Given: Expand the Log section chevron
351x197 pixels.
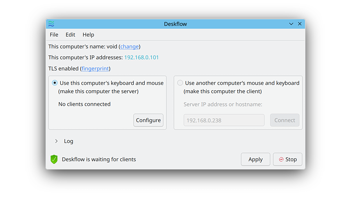Looking at the screenshot, I should tap(57, 141).
